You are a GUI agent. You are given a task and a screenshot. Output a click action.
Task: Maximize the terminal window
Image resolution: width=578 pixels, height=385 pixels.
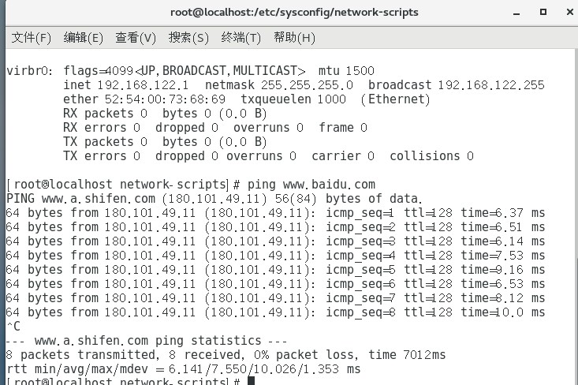(543, 12)
